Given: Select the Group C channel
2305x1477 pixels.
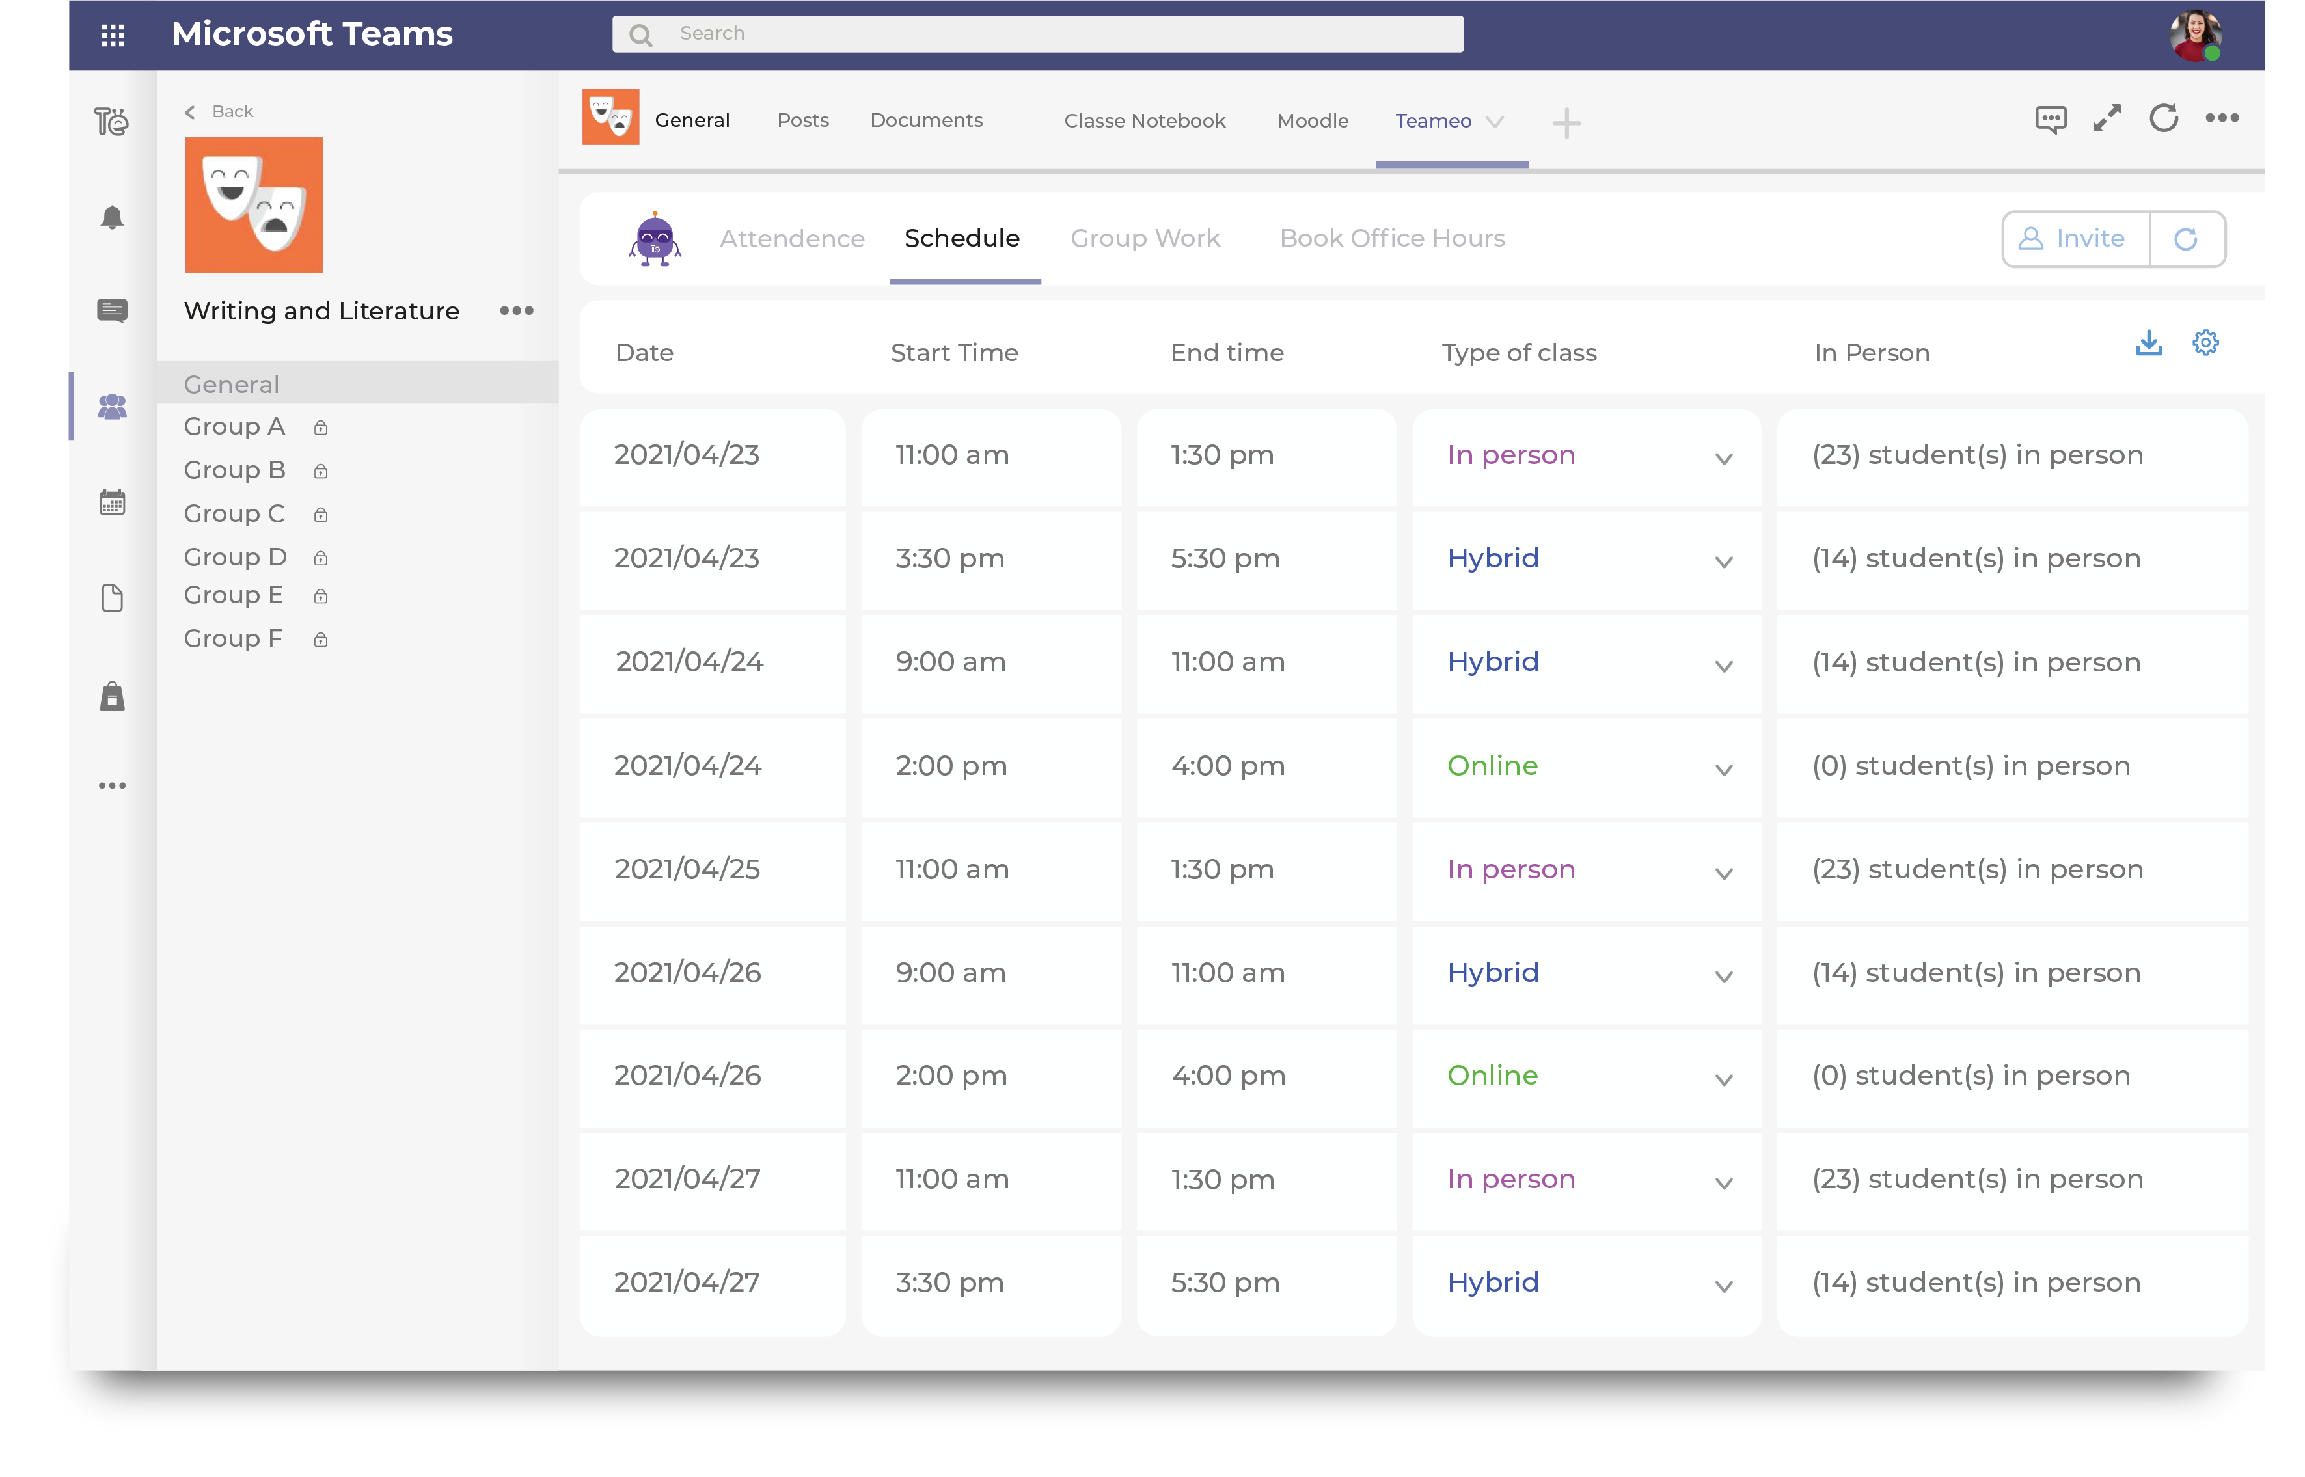Looking at the screenshot, I should 234,514.
